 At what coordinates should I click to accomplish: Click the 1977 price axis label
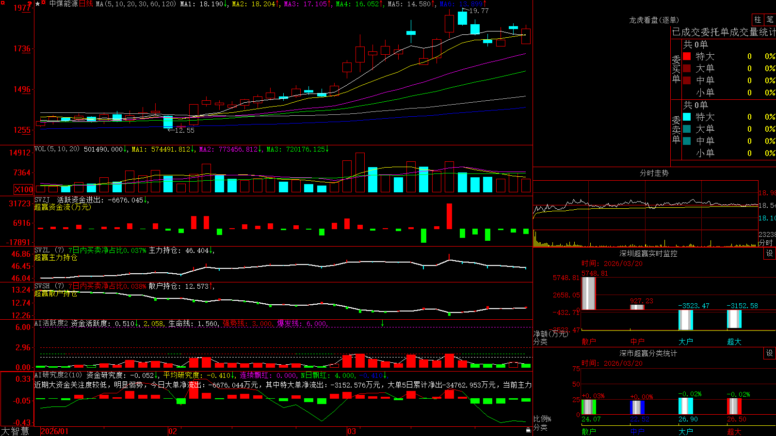[x=22, y=8]
